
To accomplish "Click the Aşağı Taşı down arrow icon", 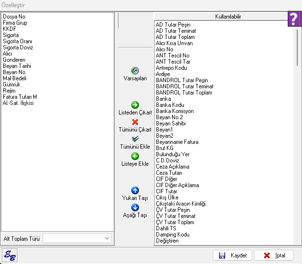I will click(x=135, y=207).
